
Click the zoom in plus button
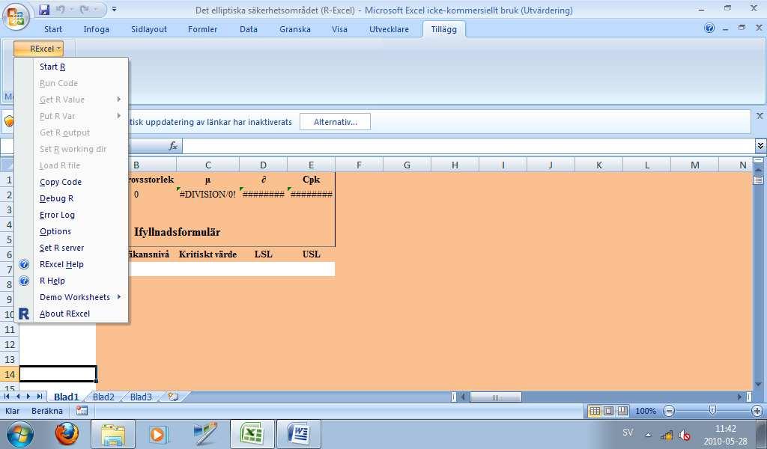pyautogui.click(x=757, y=412)
